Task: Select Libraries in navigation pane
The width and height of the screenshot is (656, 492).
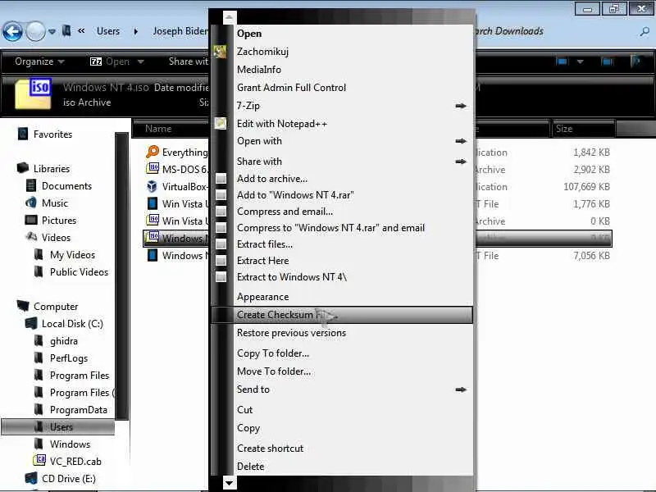Action: 52,169
